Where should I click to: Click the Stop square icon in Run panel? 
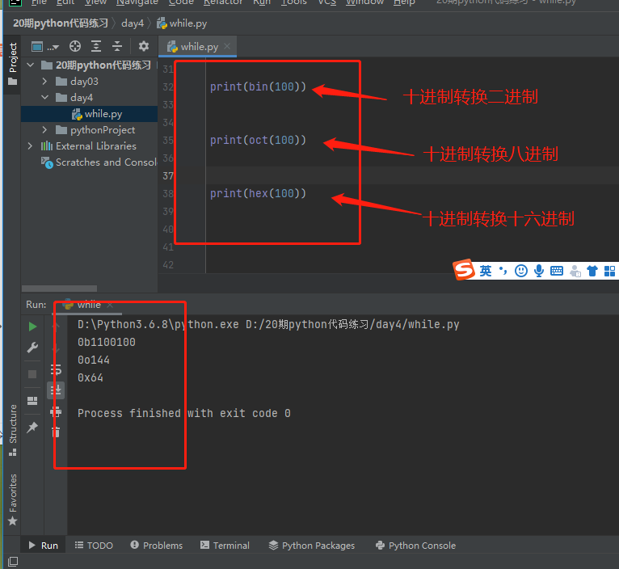tap(32, 374)
